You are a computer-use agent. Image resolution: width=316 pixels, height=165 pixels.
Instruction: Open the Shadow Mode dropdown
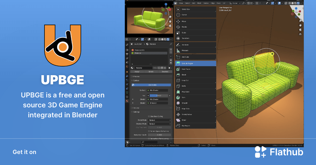tap(160, 124)
